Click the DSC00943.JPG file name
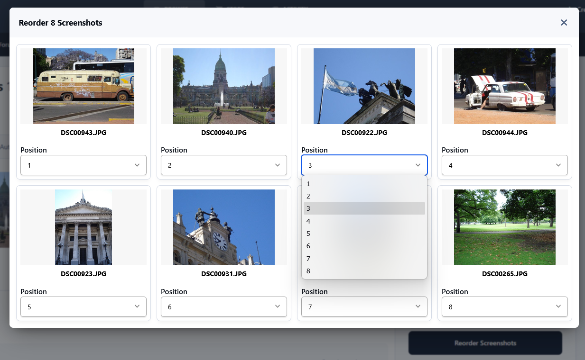 click(x=84, y=133)
